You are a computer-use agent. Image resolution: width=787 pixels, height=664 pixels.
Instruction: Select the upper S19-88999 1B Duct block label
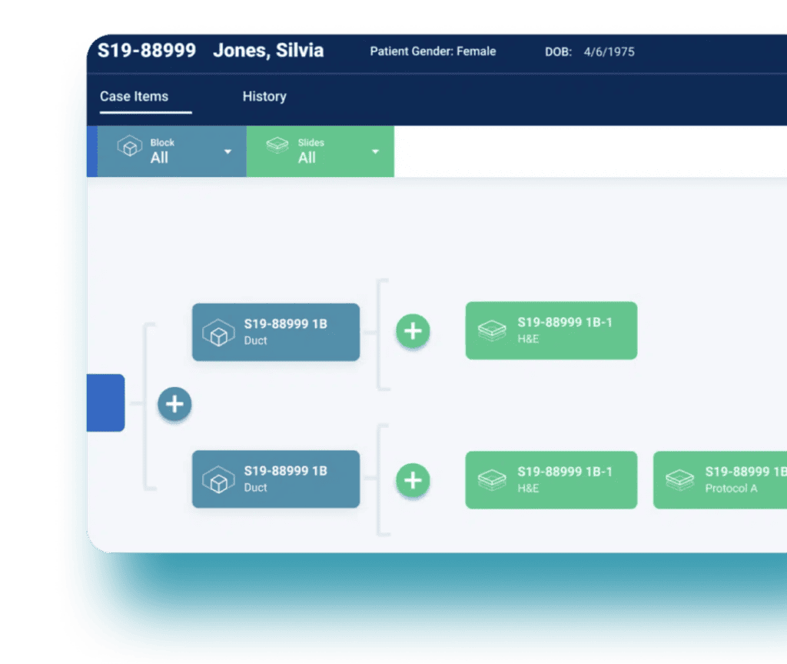coord(285,325)
